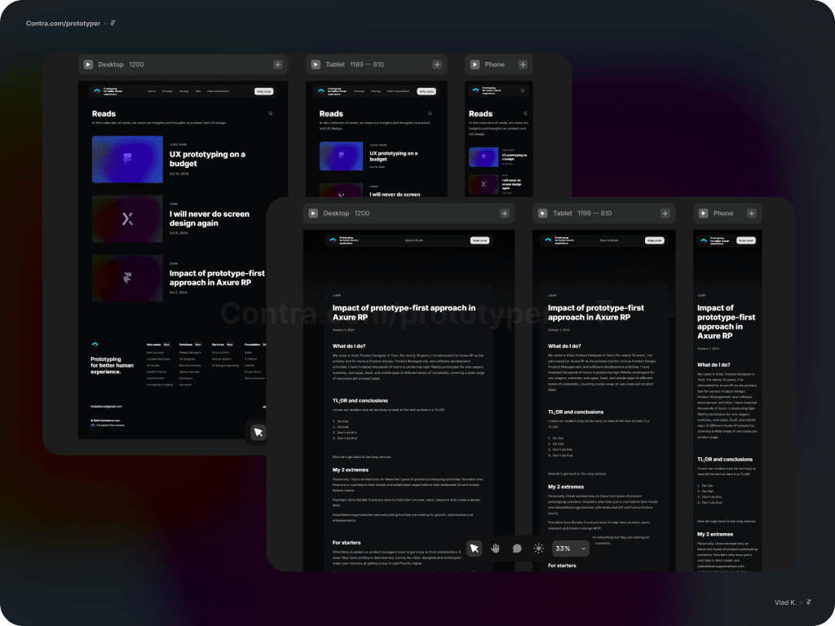This screenshot has width=835, height=626.
Task: Click cursor tool button in back window
Action: tap(258, 432)
